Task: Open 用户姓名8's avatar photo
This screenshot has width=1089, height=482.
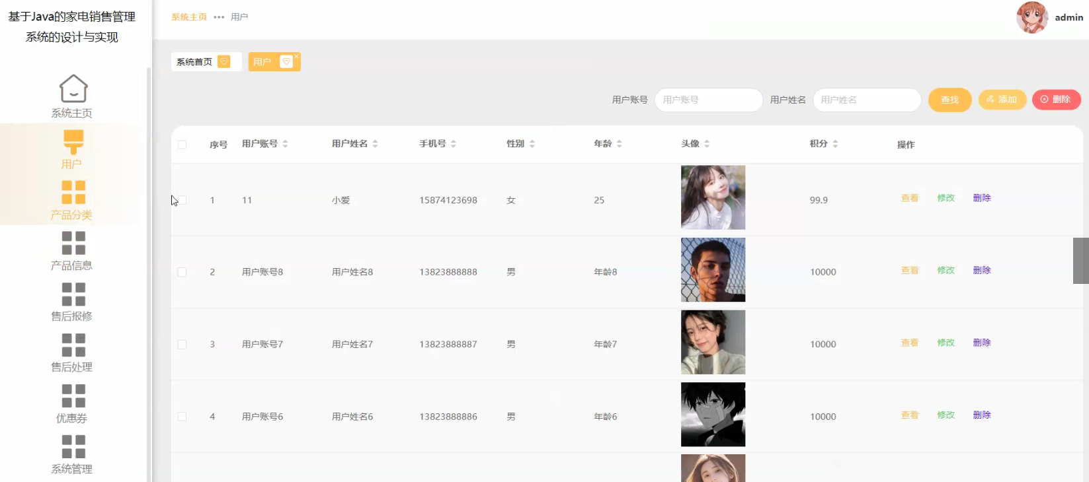Action: click(713, 270)
